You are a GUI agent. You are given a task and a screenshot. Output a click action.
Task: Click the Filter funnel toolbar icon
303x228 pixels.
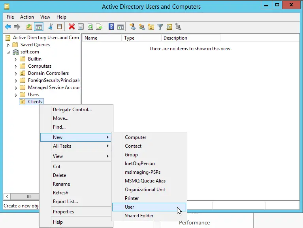(160, 27)
